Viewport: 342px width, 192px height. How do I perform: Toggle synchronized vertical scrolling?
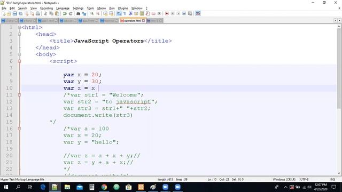click(105, 13)
